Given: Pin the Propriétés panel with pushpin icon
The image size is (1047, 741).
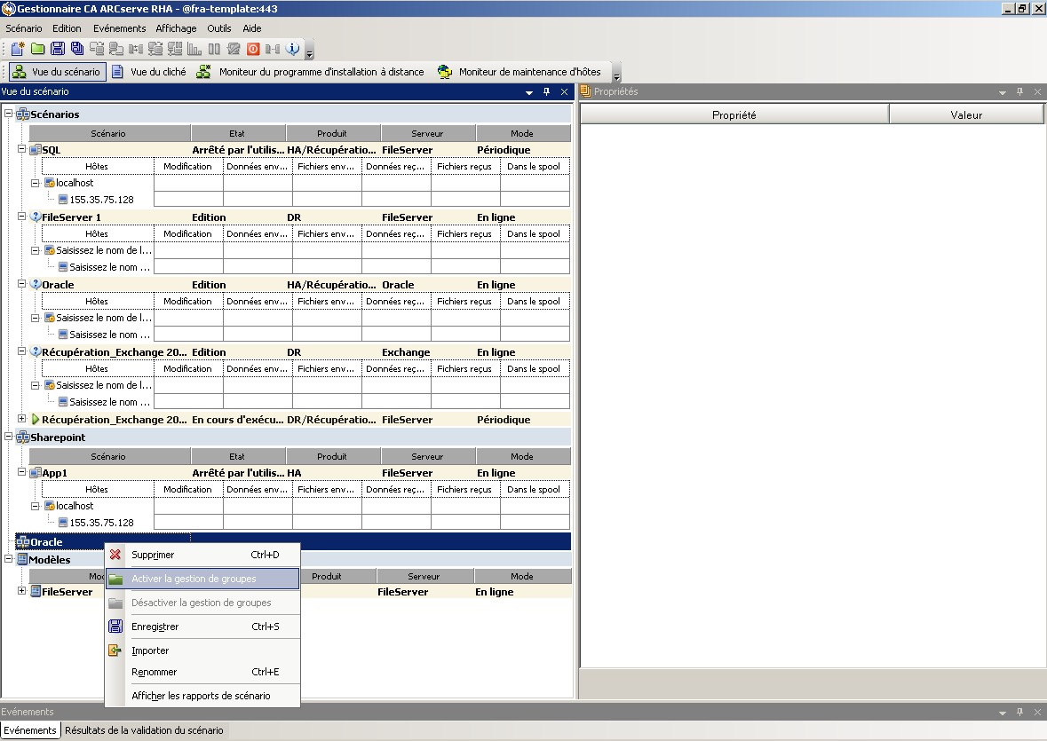Looking at the screenshot, I should [1019, 91].
